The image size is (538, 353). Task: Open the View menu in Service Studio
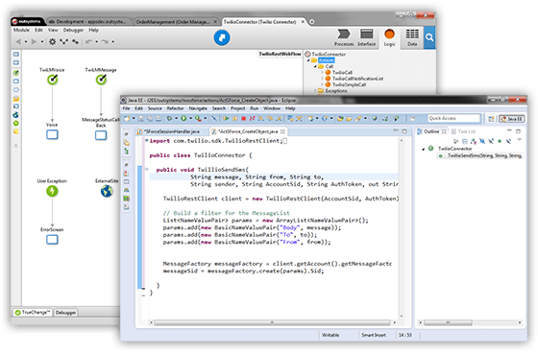[x=53, y=30]
